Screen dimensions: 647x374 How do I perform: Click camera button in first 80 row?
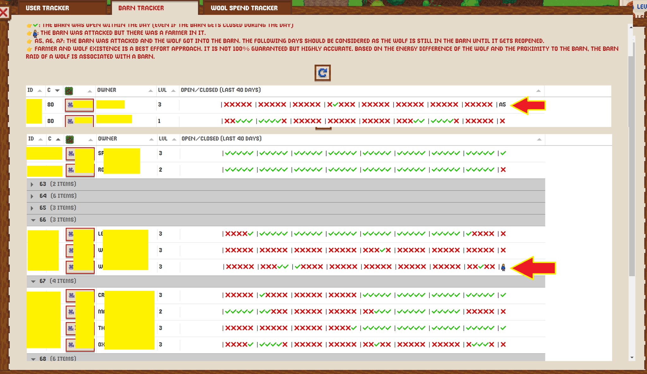(70, 105)
